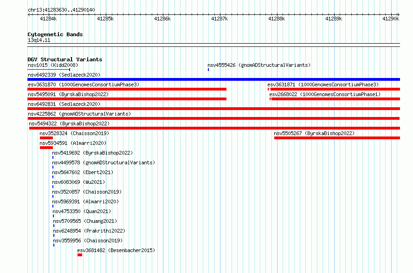Viewport: 413px width, 273px height.
Task: Click the red bar under esv3631871
Action: coord(334,89)
